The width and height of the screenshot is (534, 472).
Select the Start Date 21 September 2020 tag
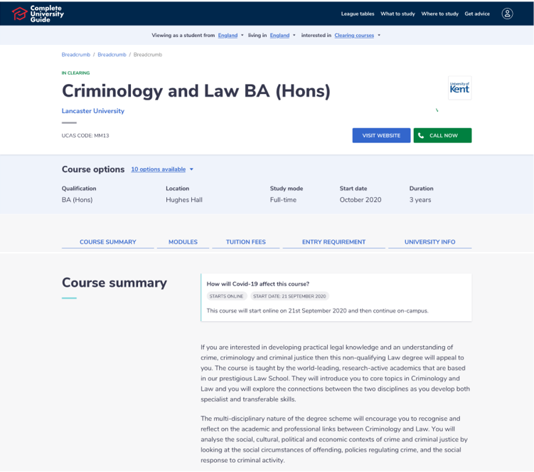click(x=289, y=296)
